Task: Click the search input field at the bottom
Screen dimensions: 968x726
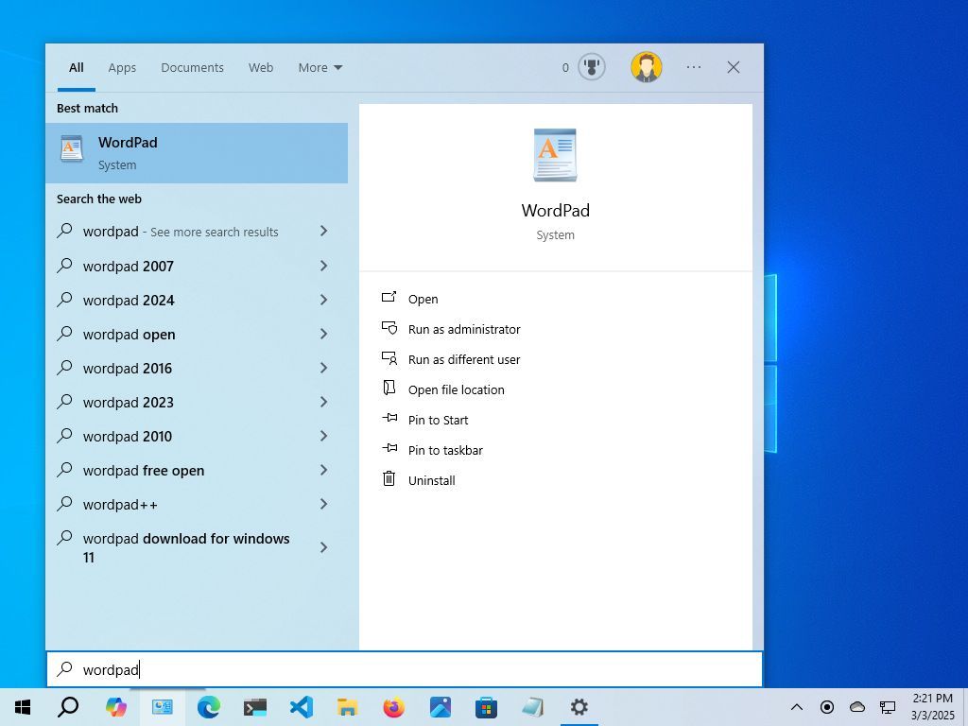Action: tap(378, 669)
